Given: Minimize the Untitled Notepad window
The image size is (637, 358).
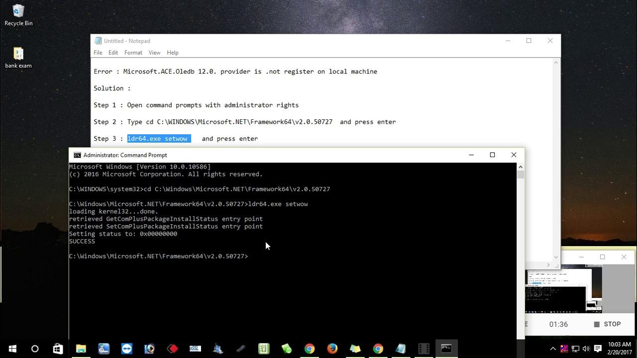Looking at the screenshot, I should click(x=508, y=41).
